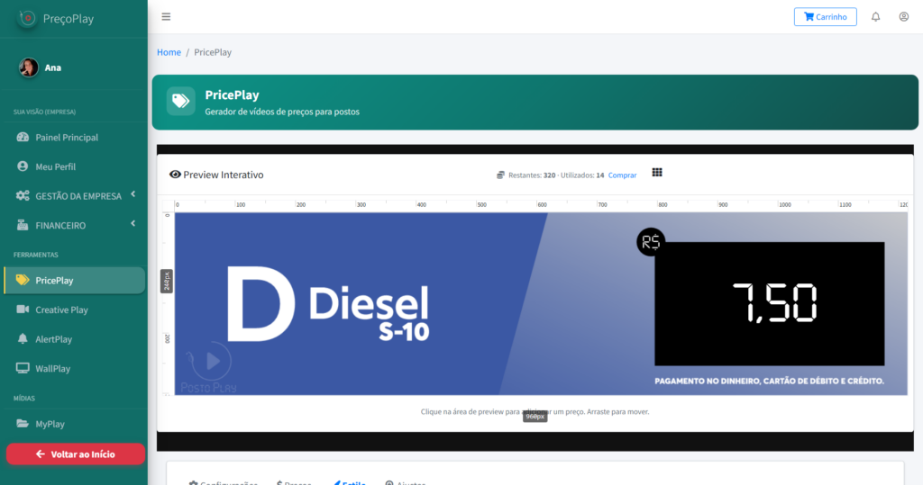Open the AlertPlay tool
Image resolution: width=923 pixels, height=485 pixels.
point(53,339)
